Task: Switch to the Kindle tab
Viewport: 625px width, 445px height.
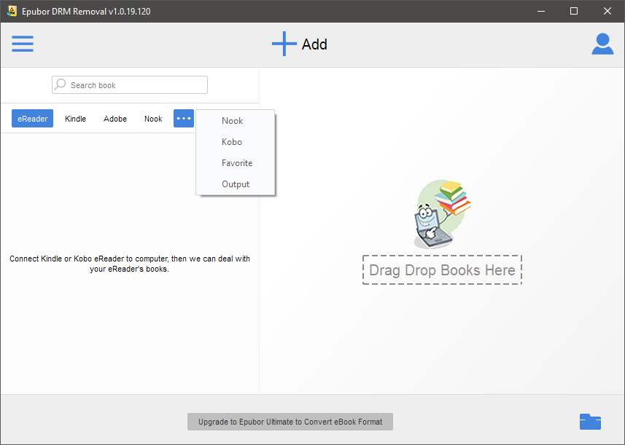Action: click(x=75, y=119)
